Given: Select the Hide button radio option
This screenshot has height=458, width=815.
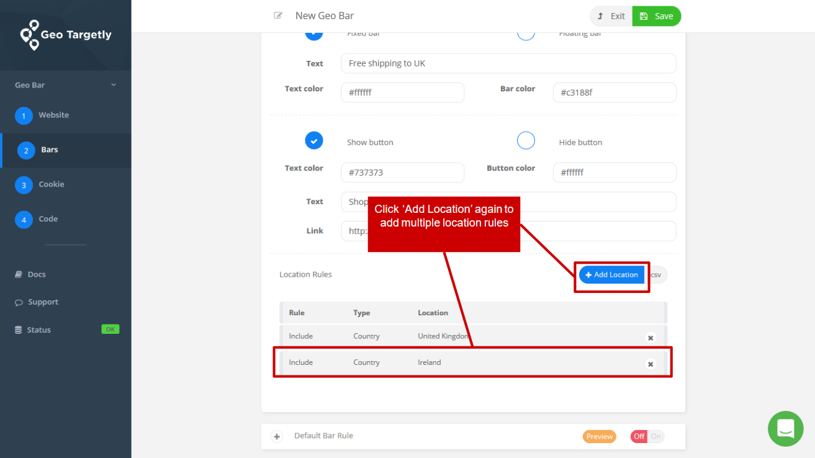Looking at the screenshot, I should click(526, 140).
